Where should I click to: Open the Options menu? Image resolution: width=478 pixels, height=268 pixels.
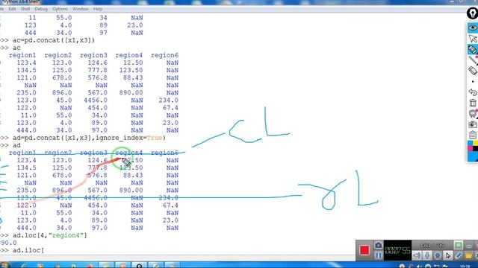60,9
